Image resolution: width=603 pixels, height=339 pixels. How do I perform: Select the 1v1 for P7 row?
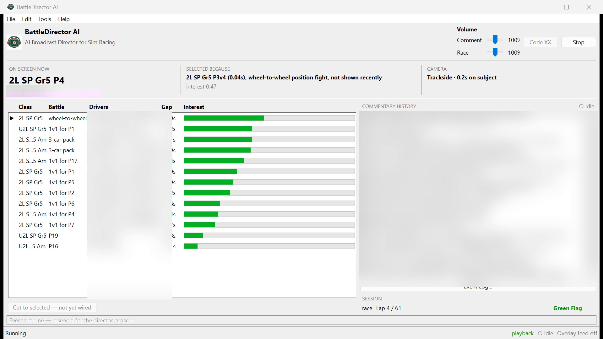182,225
